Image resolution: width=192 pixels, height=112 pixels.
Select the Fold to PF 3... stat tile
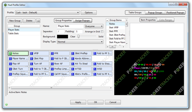[102, 53]
